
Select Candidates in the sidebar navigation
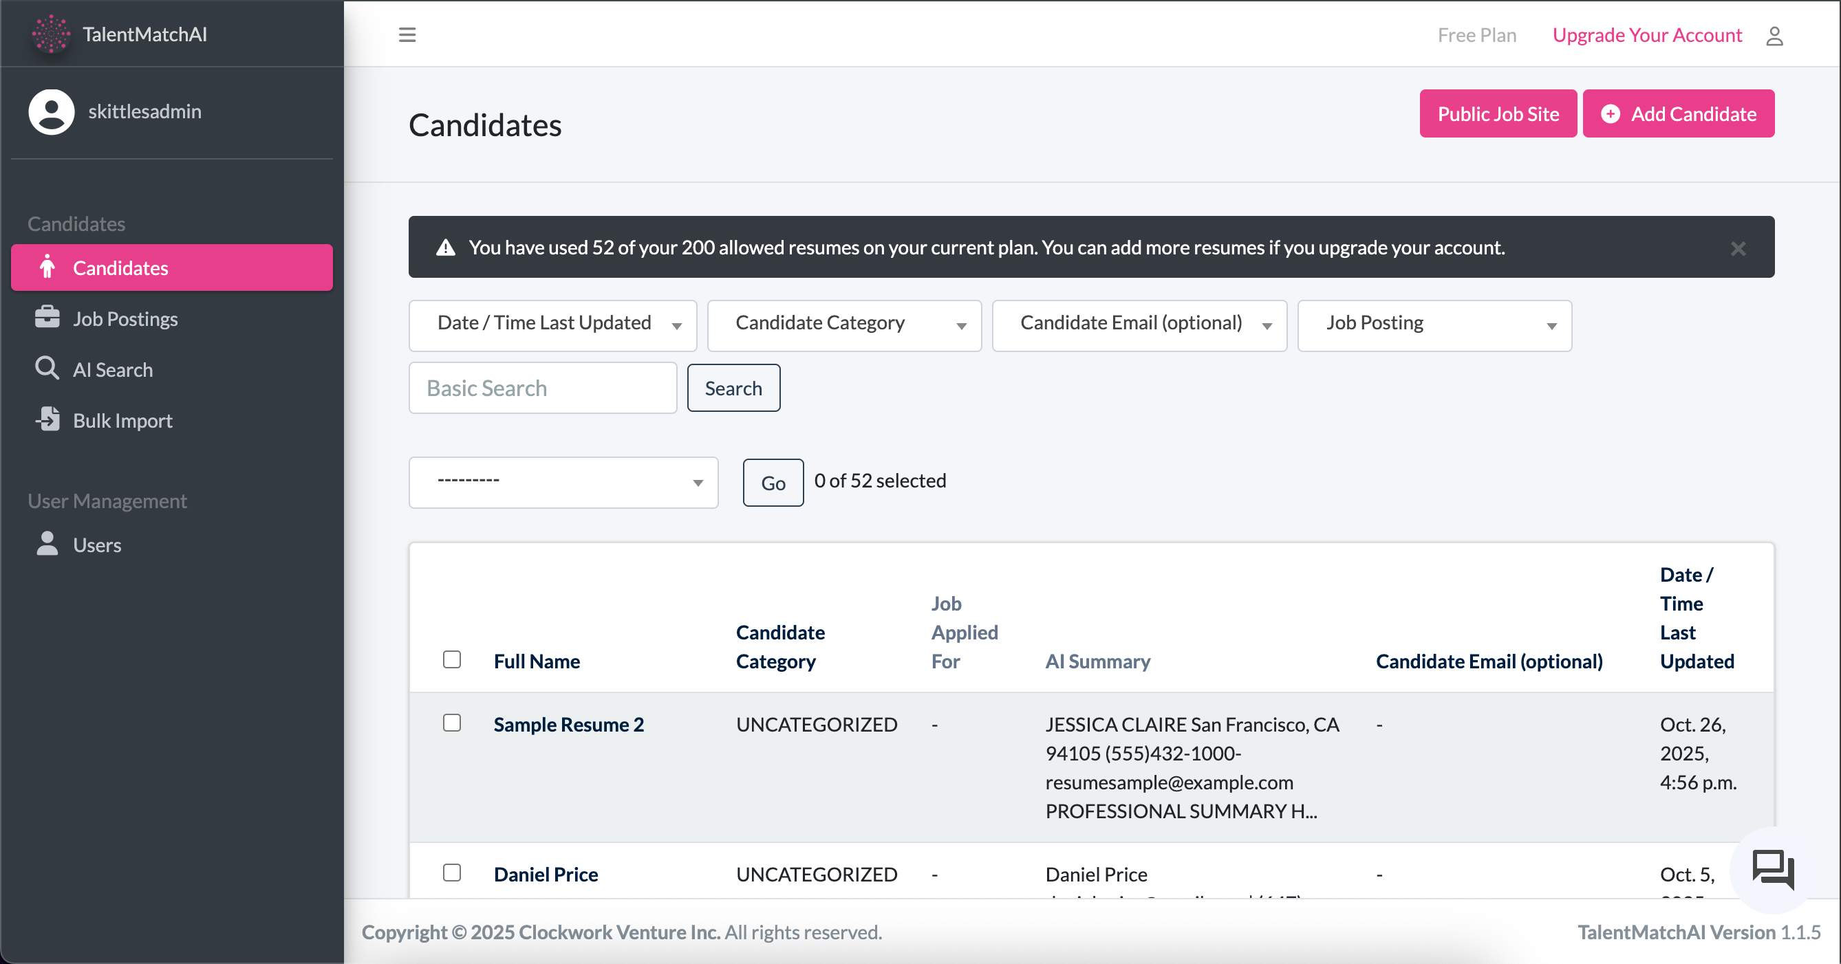(x=120, y=267)
